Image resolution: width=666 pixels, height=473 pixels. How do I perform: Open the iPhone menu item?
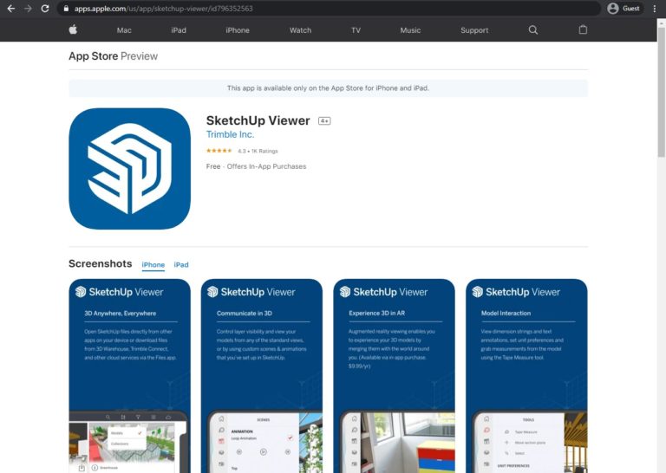coord(238,30)
